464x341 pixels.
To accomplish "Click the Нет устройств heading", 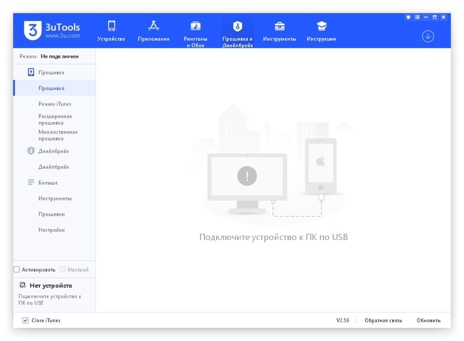I will pyautogui.click(x=51, y=286).
